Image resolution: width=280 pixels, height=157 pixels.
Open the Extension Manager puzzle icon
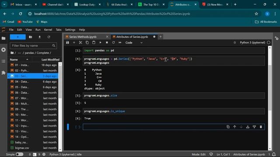pyautogui.click(x=3, y=73)
